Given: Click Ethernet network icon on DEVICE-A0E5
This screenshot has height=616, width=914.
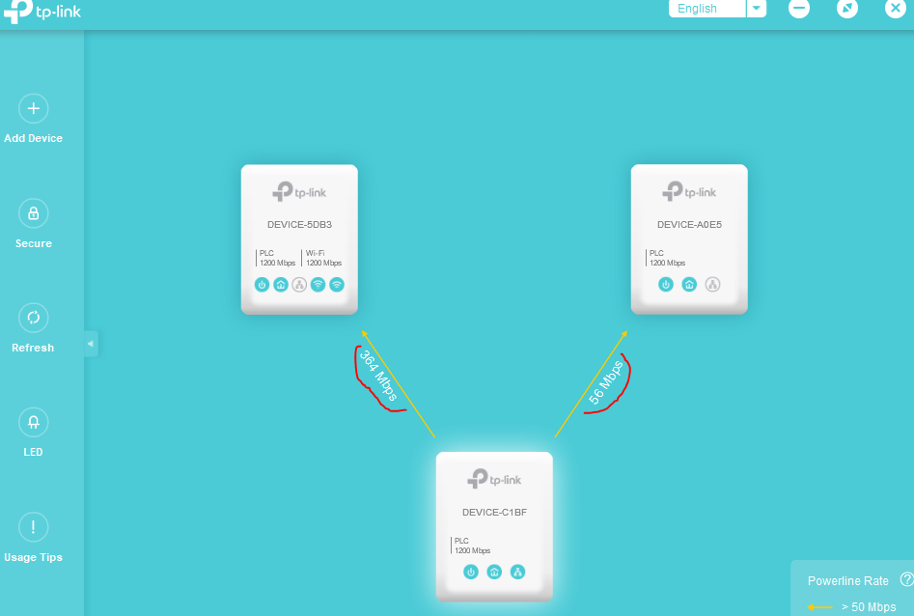Looking at the screenshot, I should point(712,285).
